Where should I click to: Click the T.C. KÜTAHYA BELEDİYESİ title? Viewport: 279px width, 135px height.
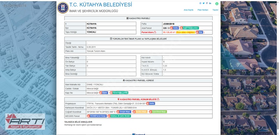pyautogui.click(x=100, y=5)
